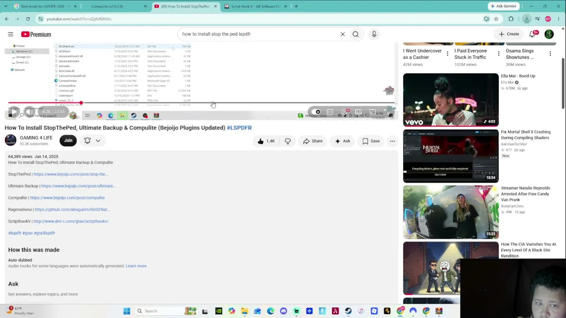Image resolution: width=566 pixels, height=318 pixels.
Task: Open a new browser tab
Action: tap(296, 6)
